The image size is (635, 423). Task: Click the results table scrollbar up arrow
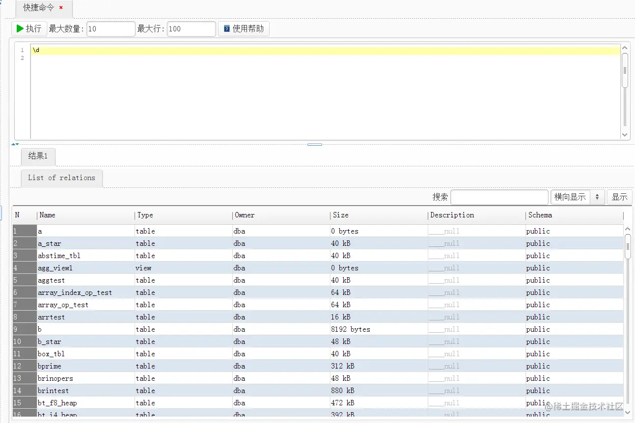pos(628,229)
